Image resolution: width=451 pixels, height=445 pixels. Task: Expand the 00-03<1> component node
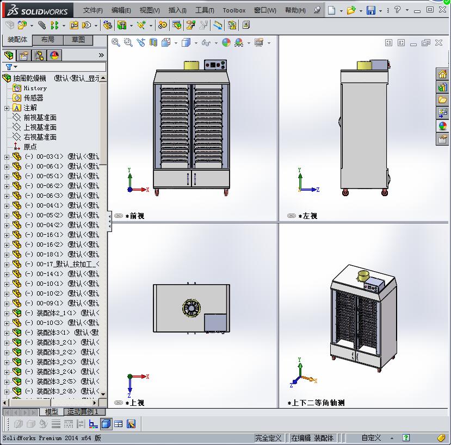[7, 157]
